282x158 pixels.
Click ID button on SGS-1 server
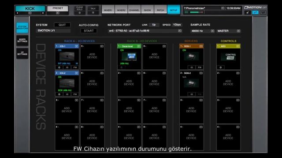(192, 68)
